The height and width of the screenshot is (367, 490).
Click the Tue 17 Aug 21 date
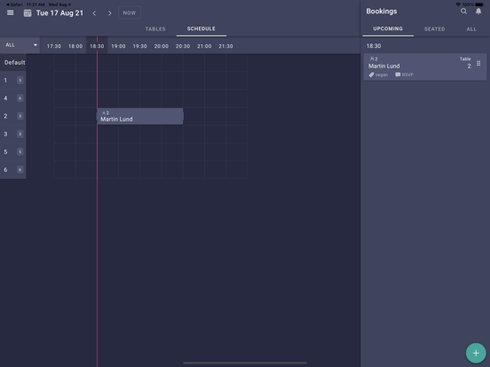[x=59, y=13]
